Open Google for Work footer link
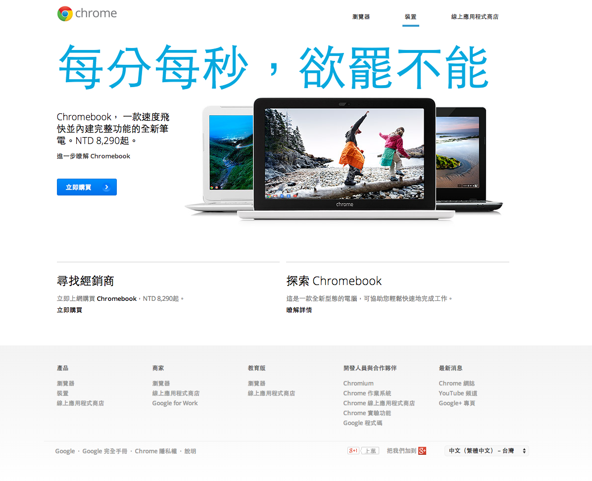The width and height of the screenshot is (592, 481). tap(175, 403)
